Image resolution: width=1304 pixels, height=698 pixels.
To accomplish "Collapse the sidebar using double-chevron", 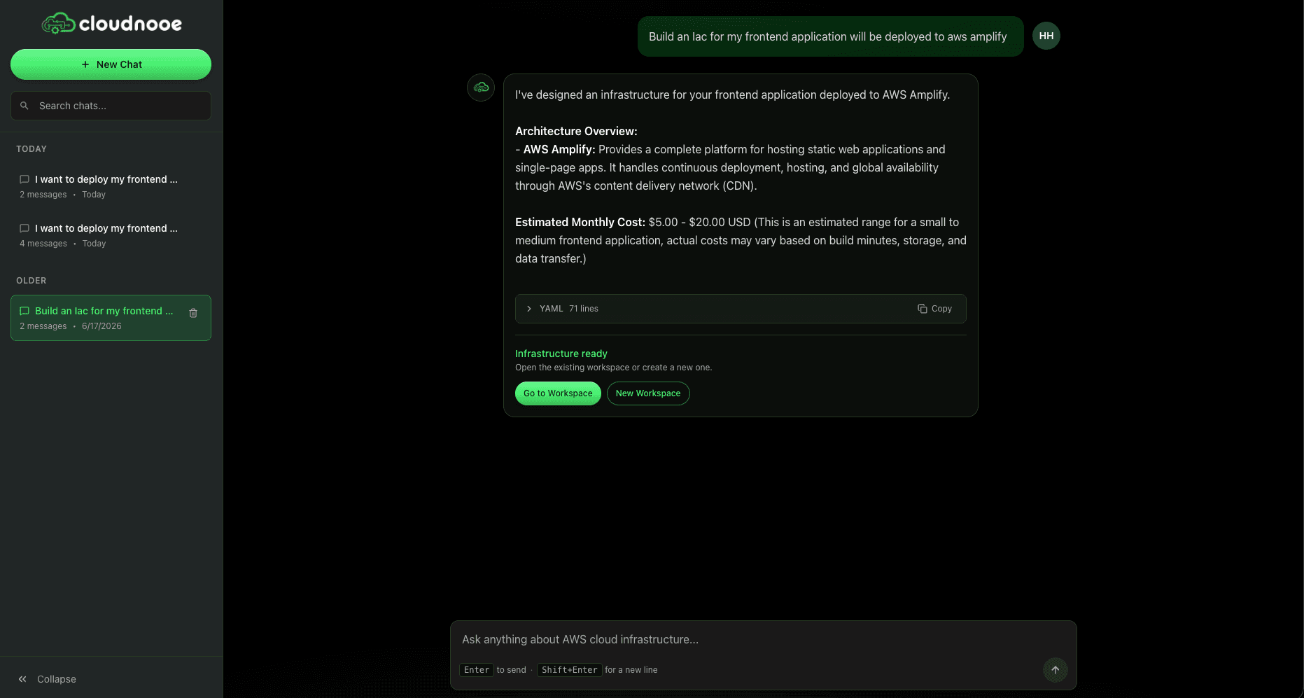I will 22,679.
